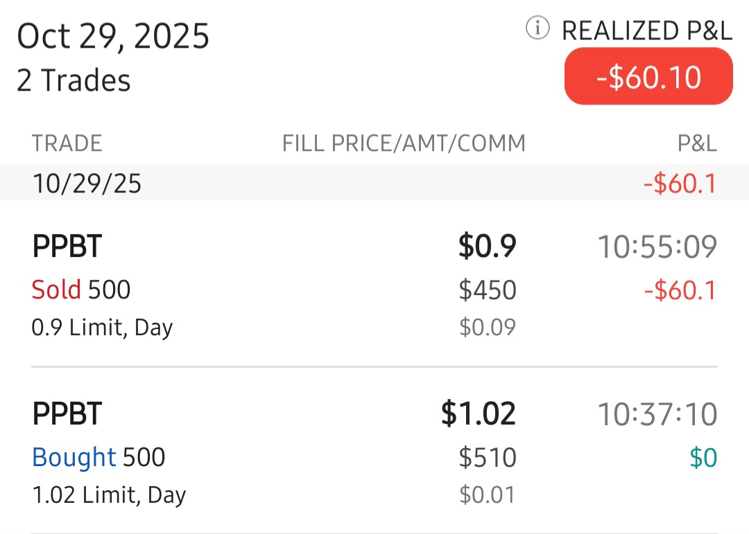Select the Oct 29, 2025 date heading
Viewport: 749px width, 534px height.
(x=113, y=36)
